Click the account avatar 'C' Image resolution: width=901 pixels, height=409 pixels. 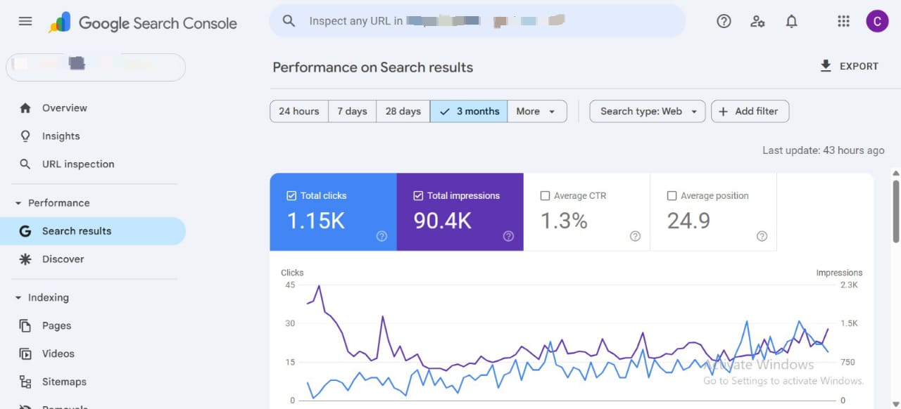(877, 21)
